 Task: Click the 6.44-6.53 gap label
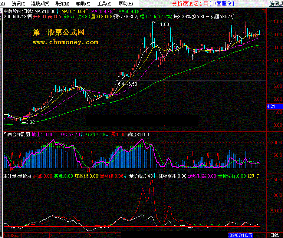(x=128, y=84)
